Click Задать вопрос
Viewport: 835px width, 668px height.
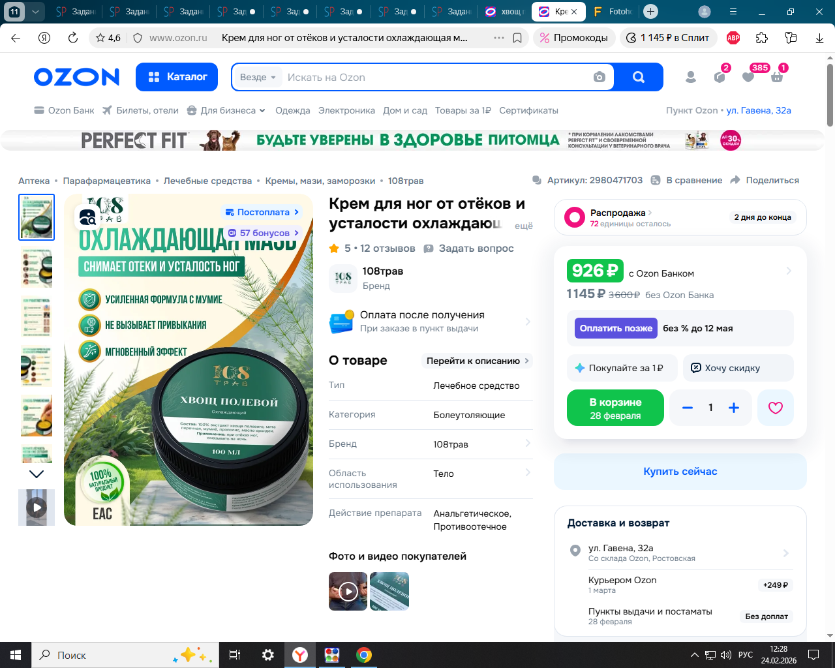(x=469, y=249)
